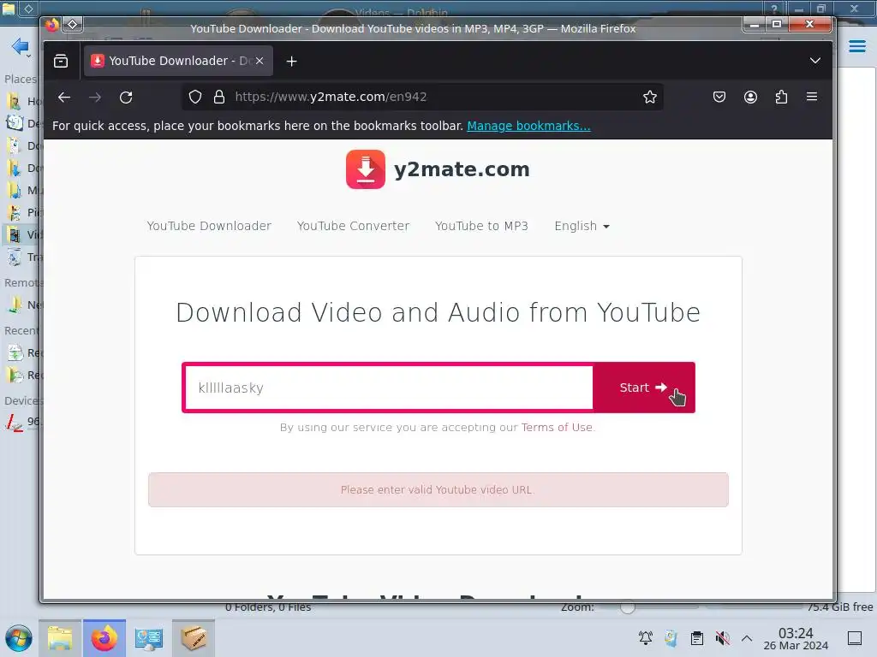Save the page to Pocket
This screenshot has height=657, width=877.
(x=719, y=98)
